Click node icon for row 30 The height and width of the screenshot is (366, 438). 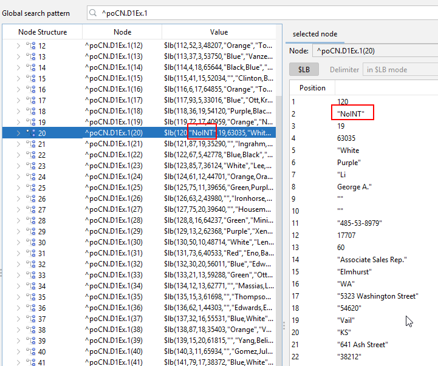(30, 242)
